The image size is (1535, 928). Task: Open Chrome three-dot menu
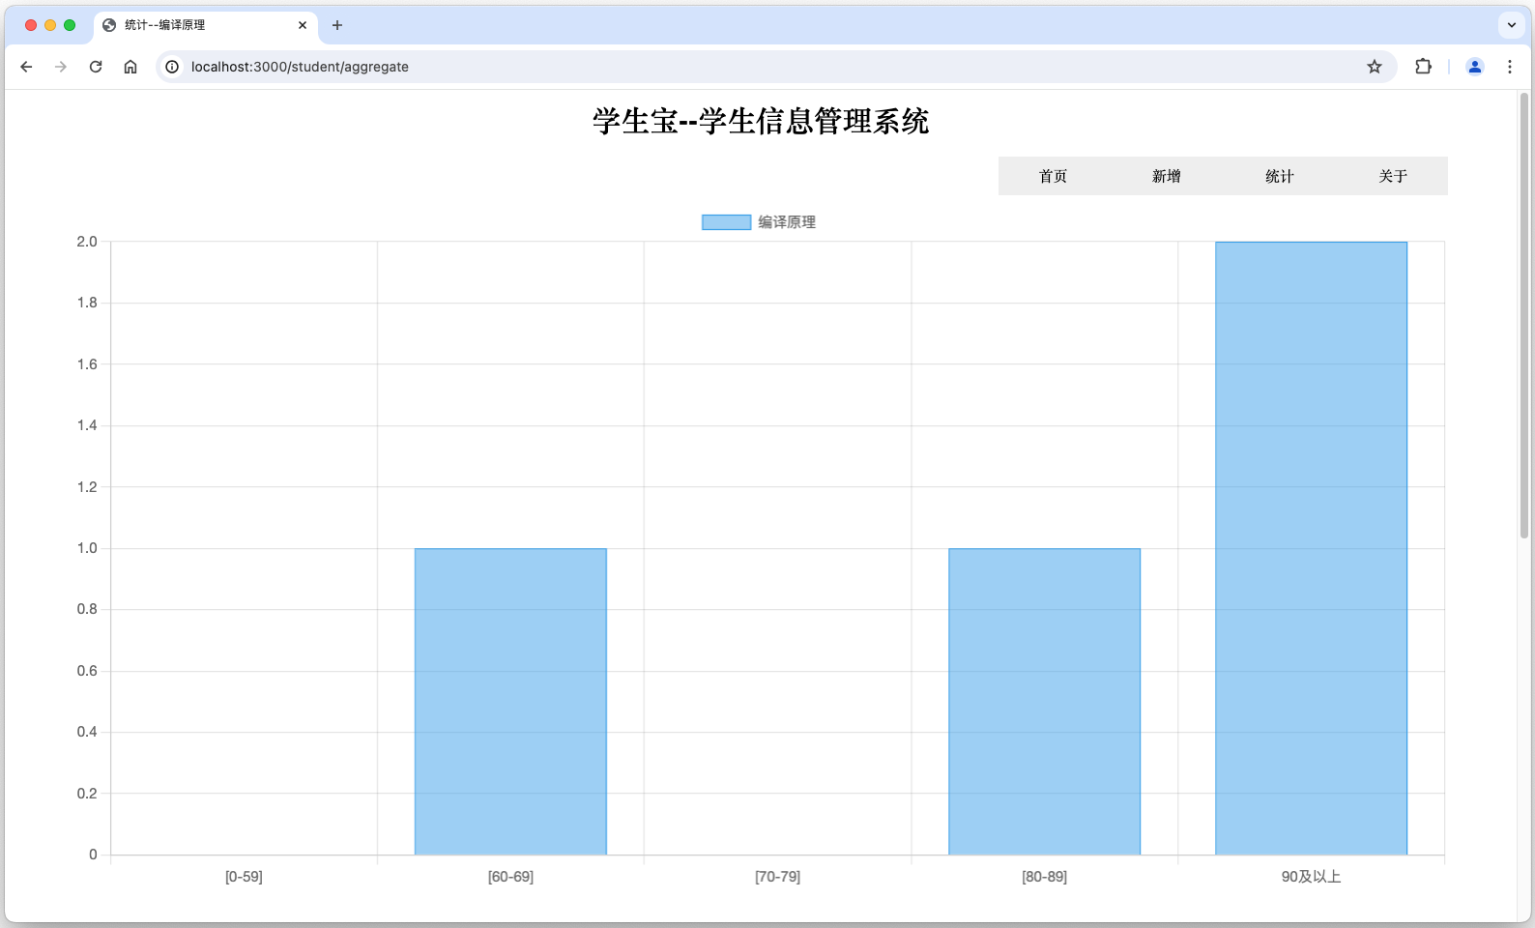point(1509,67)
